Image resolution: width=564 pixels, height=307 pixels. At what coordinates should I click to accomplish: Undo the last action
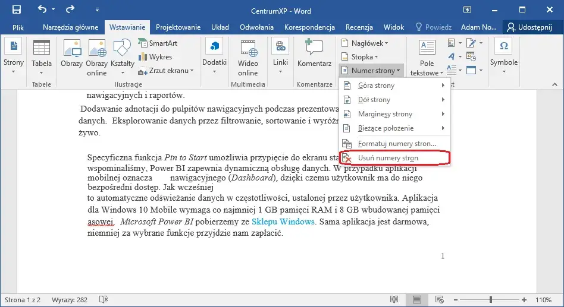(42, 10)
